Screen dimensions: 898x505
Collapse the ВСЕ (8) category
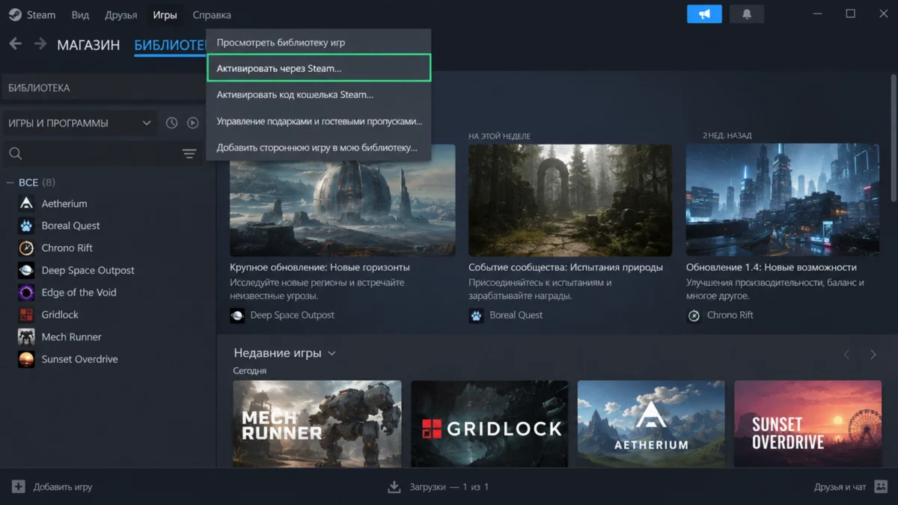pos(10,183)
